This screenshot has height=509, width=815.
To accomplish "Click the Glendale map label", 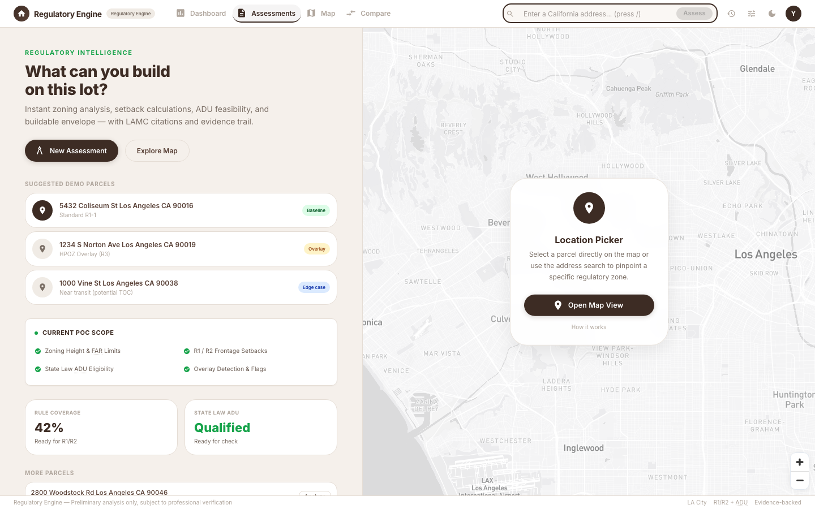I will pyautogui.click(x=757, y=69).
